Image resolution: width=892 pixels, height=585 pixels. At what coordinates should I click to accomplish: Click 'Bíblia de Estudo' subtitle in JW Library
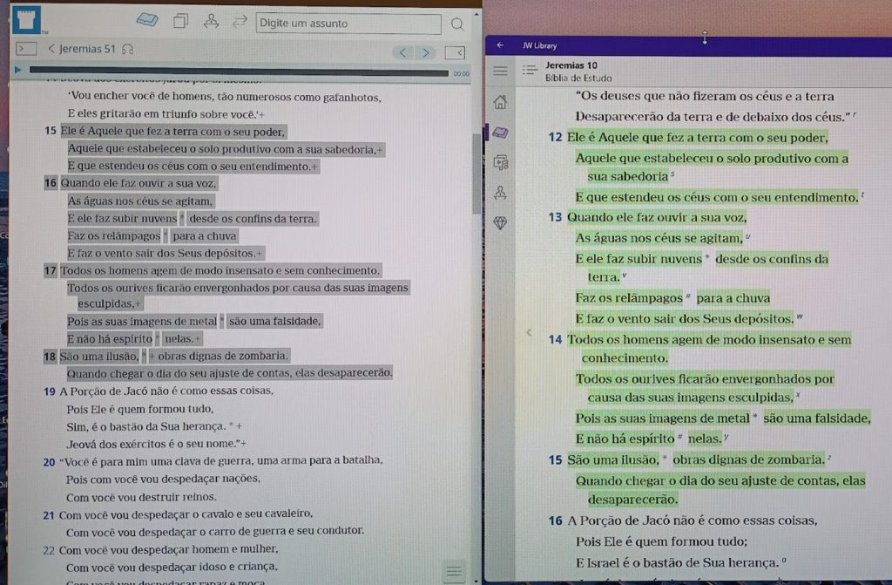[x=578, y=78]
